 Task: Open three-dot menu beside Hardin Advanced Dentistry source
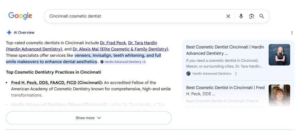[x=236, y=74]
